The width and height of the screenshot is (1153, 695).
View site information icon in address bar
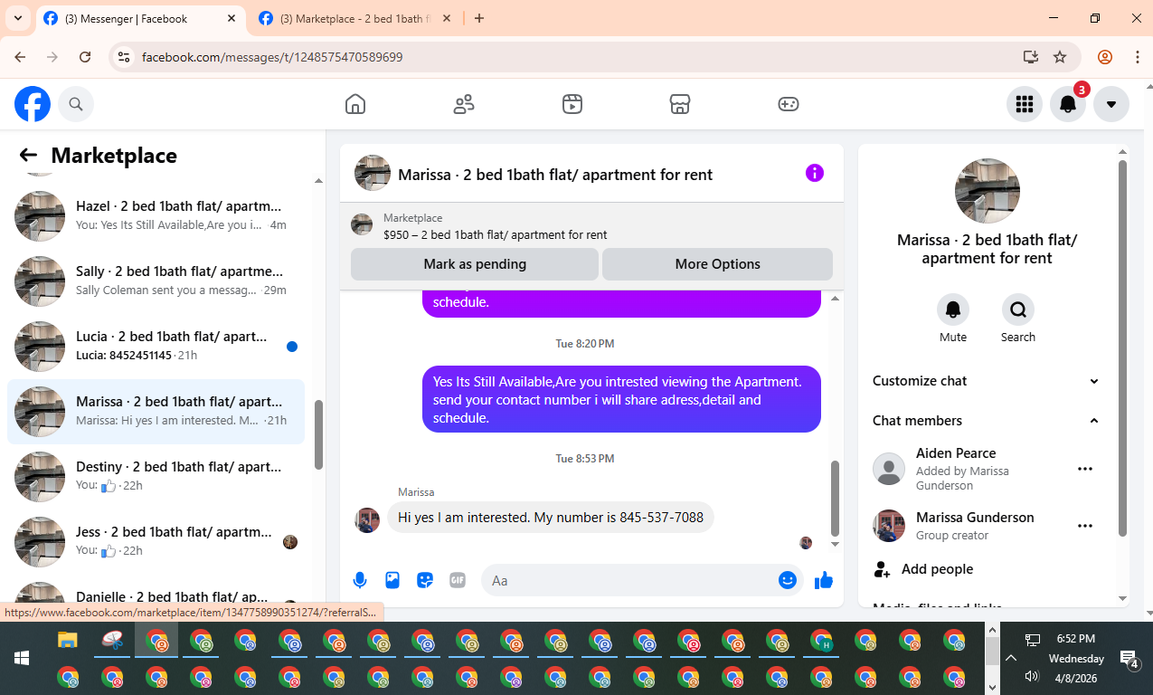[125, 57]
